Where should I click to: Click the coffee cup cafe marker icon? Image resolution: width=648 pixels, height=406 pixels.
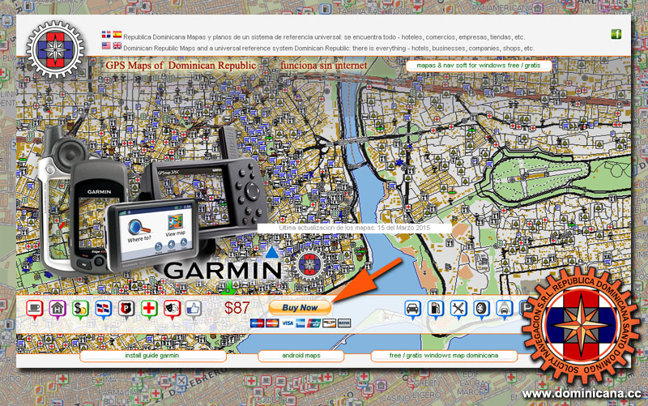click(x=35, y=309)
